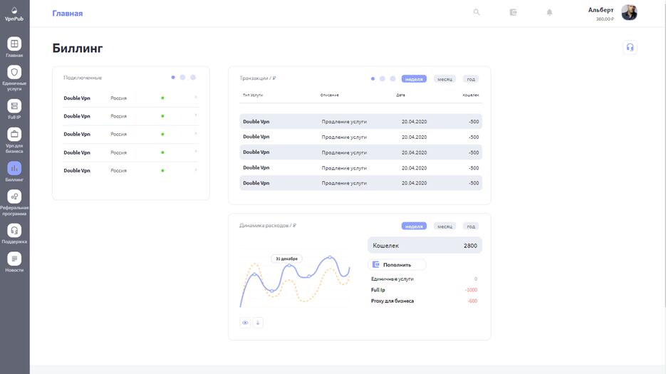Open Главная in the left sidebar
The height and width of the screenshot is (374, 666).
pos(14,44)
